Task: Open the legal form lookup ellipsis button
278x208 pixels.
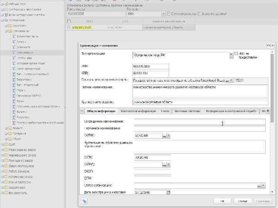Action: [x=227, y=81]
